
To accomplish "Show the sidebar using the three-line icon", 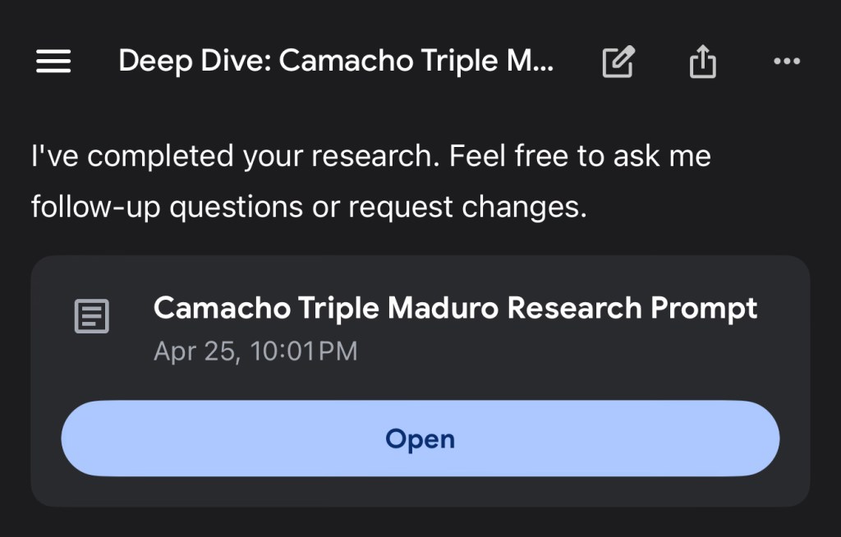I will coord(53,62).
